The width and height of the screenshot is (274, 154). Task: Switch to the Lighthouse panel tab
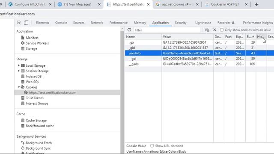(x=203, y=23)
